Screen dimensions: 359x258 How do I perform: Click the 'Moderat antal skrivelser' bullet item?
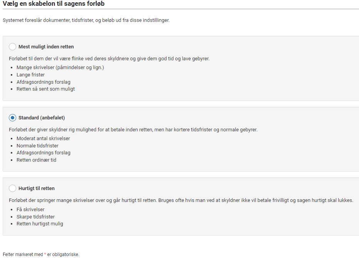[x=43, y=138]
